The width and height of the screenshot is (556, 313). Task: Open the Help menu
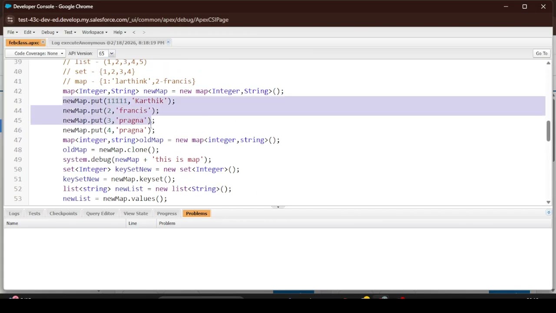(x=119, y=32)
